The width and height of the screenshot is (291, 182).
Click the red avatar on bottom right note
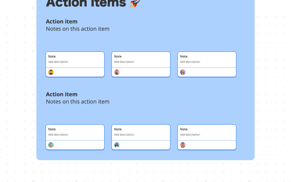coord(183,145)
